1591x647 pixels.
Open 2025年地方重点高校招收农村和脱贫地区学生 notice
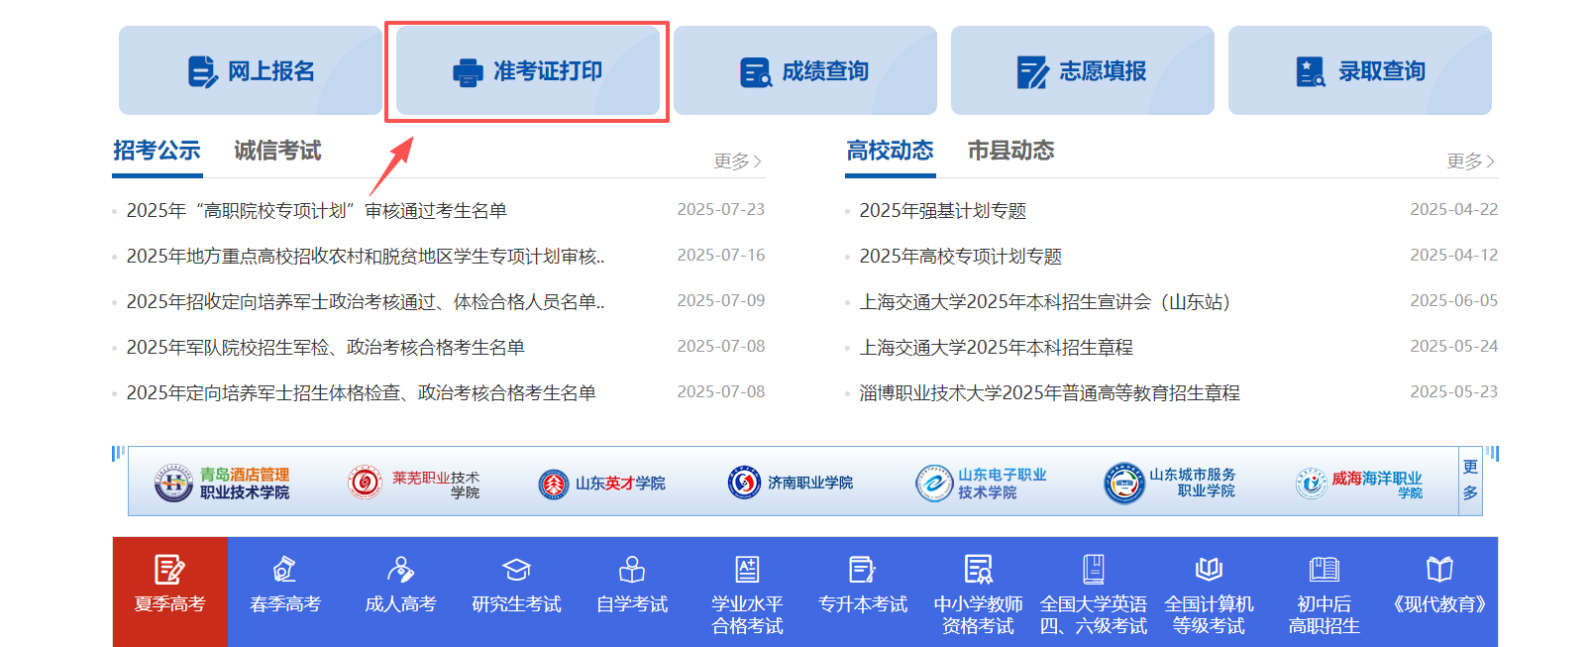366,257
